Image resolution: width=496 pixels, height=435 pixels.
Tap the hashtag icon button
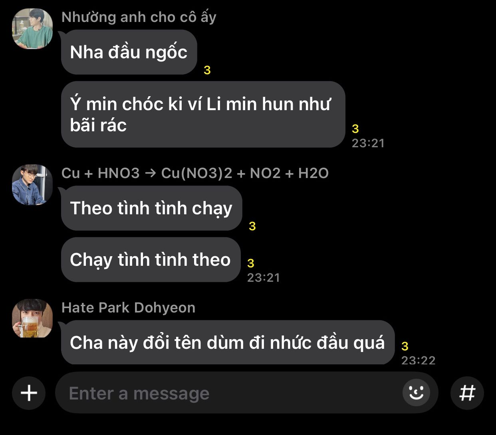(467, 393)
